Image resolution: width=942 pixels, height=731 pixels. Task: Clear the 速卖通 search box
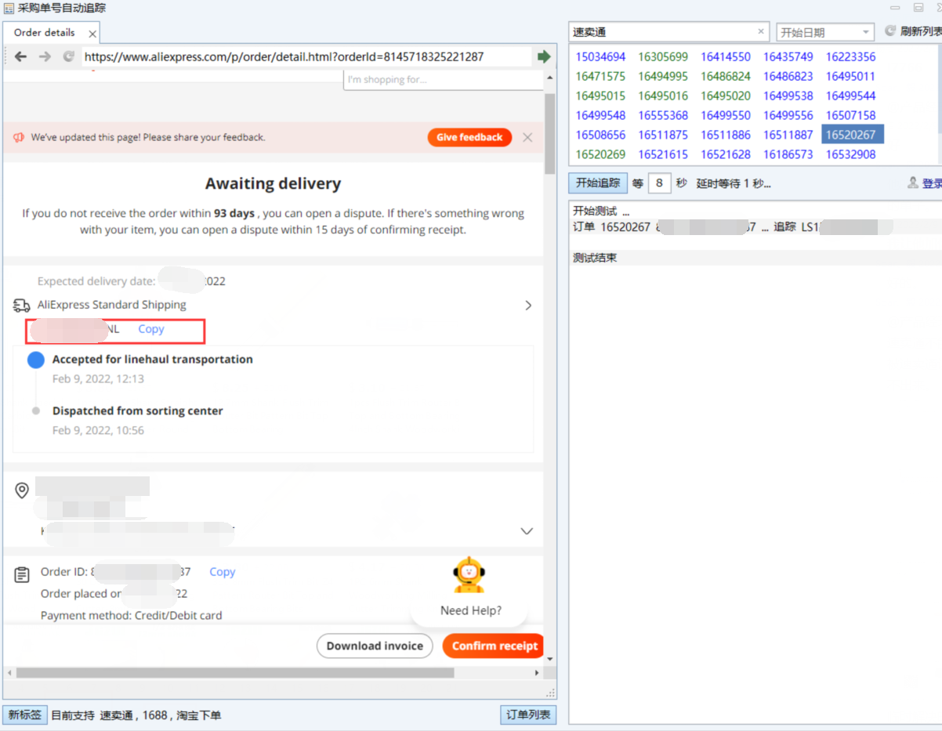pos(761,32)
